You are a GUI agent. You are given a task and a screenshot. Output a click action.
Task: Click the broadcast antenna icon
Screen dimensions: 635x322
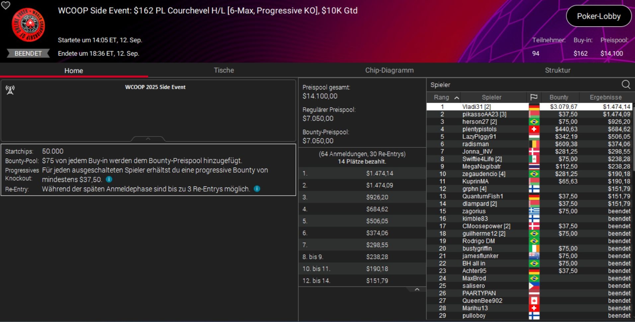pos(10,90)
